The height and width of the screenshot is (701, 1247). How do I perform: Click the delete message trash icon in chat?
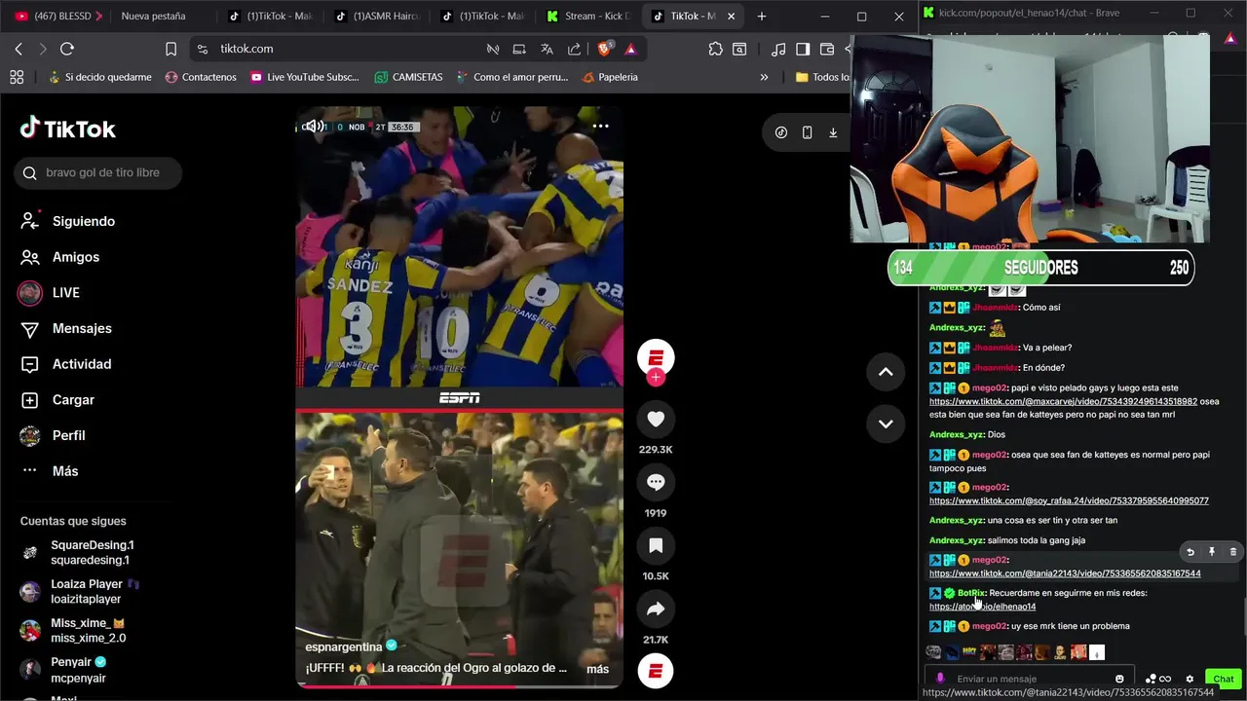[1232, 552]
